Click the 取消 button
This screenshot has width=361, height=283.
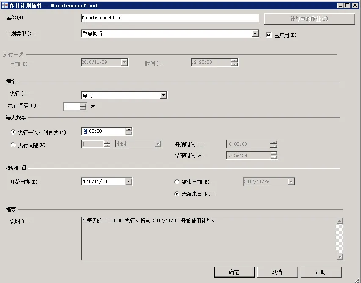277,272
